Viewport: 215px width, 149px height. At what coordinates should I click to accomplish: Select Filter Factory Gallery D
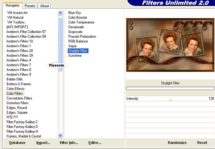(22, 127)
